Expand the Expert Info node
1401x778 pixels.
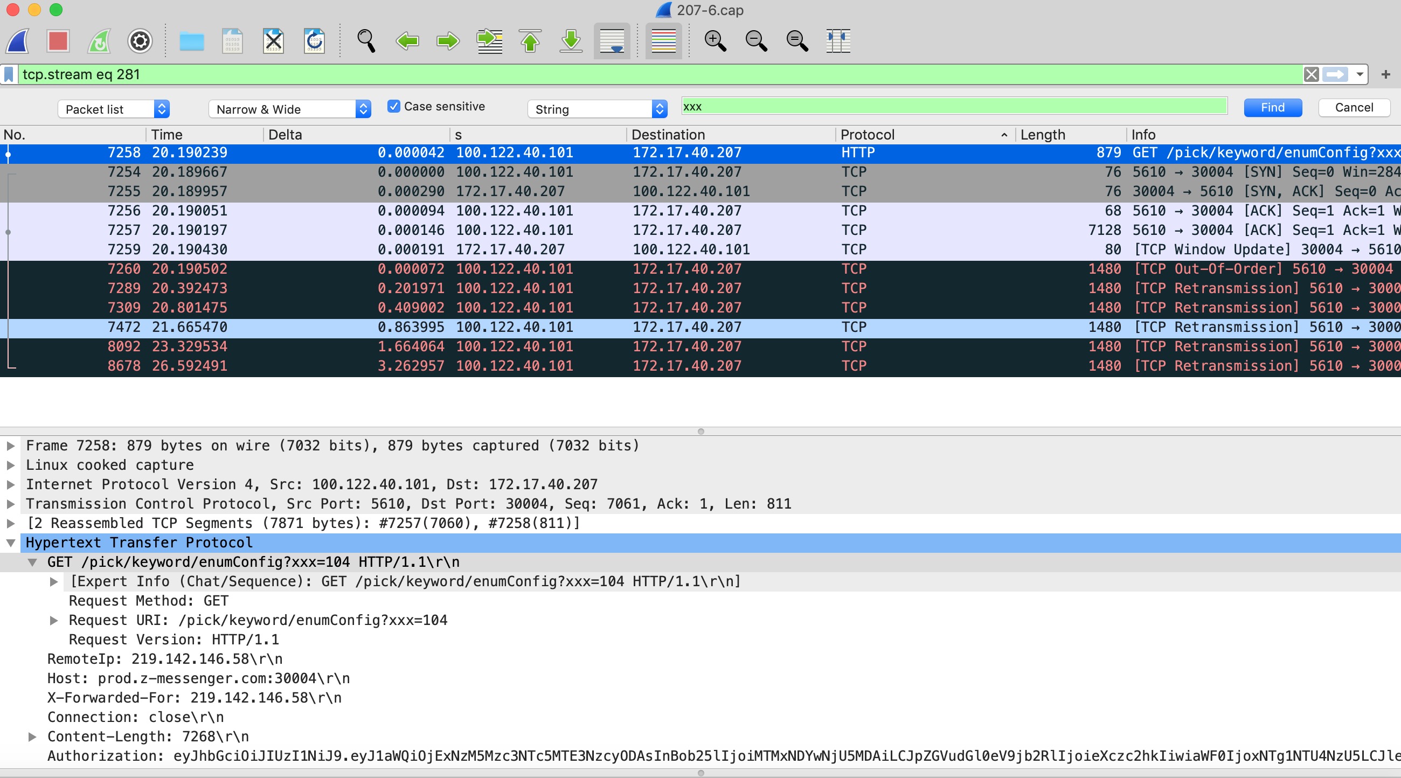coord(54,582)
